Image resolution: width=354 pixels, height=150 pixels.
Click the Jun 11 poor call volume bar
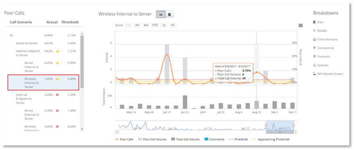167,64
